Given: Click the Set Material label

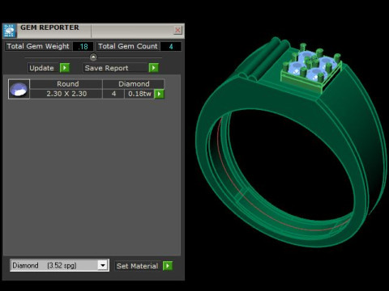Looking at the screenshot, I should [x=137, y=266].
